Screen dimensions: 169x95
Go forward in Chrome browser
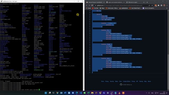pyautogui.click(x=89, y=5)
